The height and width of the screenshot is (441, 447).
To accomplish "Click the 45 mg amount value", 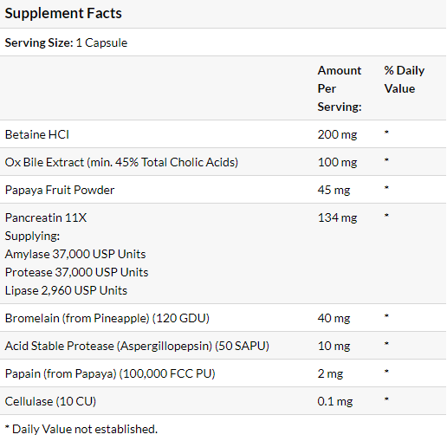I will (334, 190).
